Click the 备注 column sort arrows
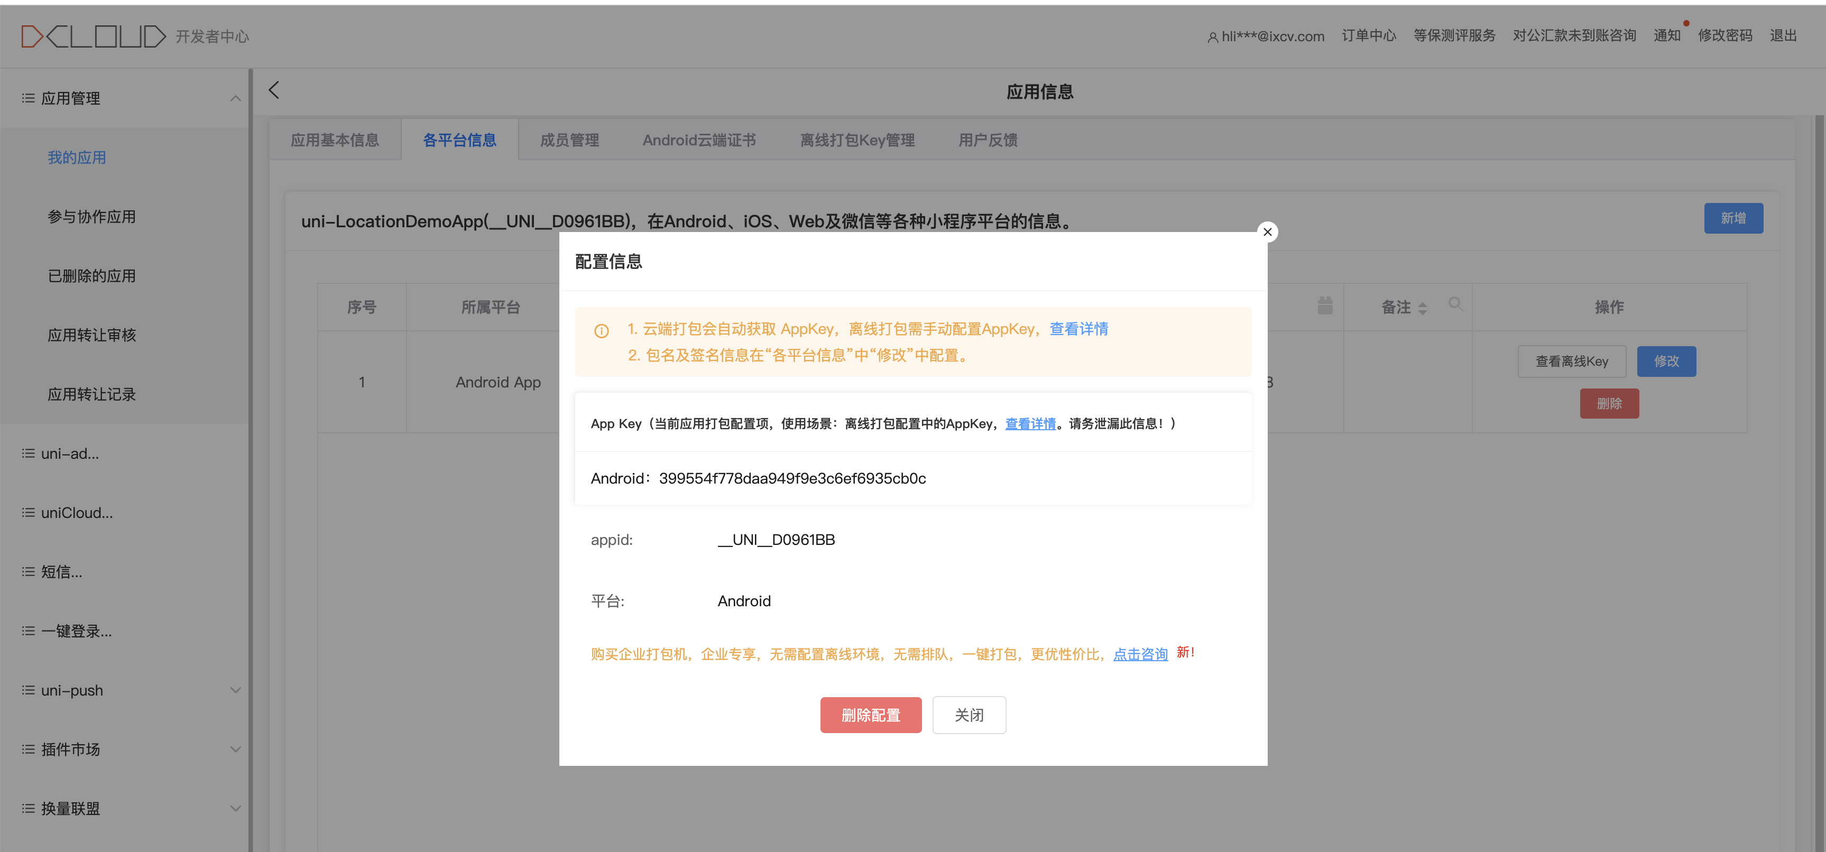This screenshot has height=852, width=1826. click(x=1422, y=308)
